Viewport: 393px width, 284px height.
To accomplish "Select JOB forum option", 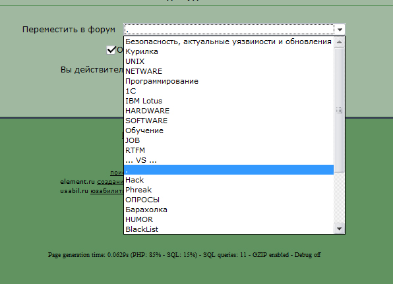I will (229, 140).
